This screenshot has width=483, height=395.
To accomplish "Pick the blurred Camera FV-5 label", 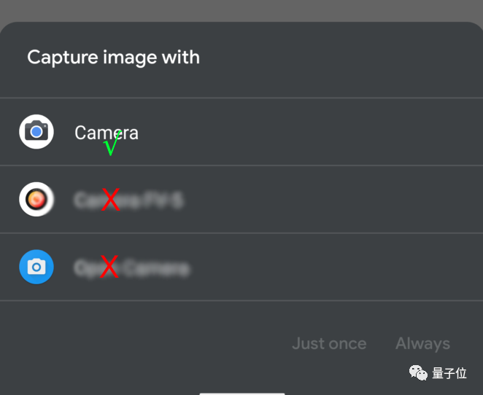I will (x=128, y=200).
